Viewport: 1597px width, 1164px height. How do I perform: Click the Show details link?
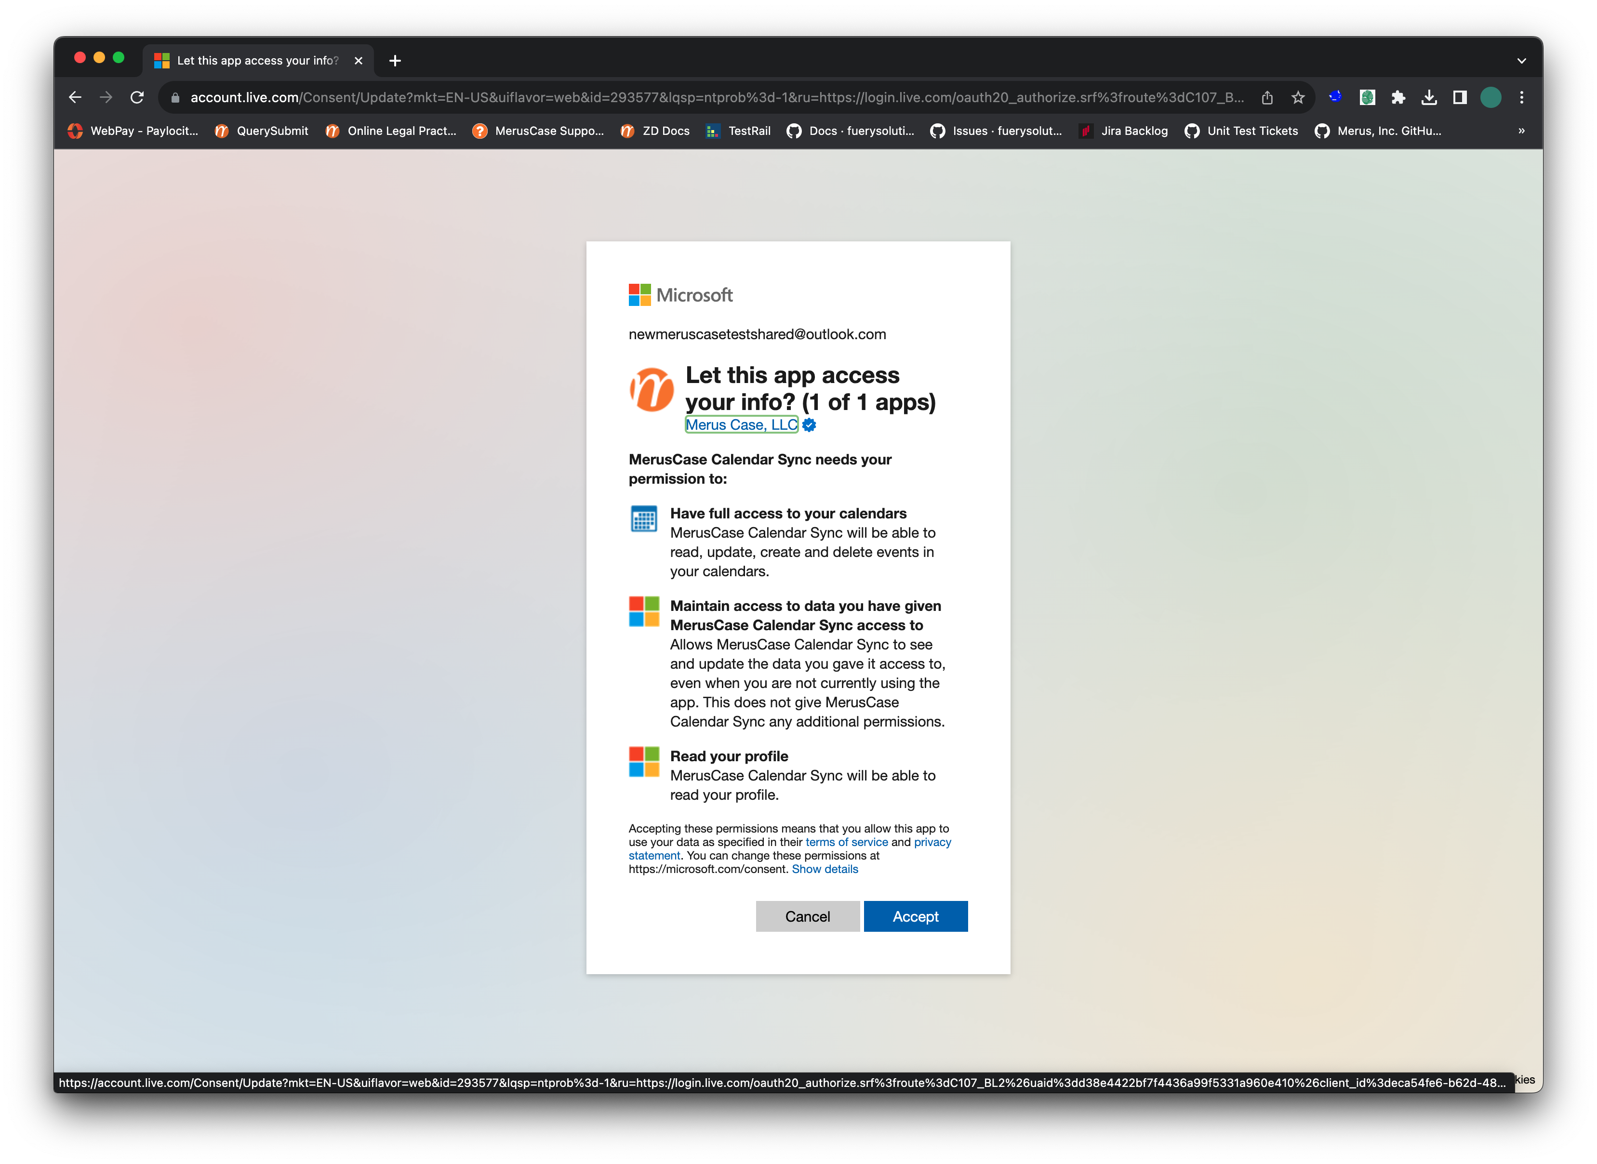(825, 869)
